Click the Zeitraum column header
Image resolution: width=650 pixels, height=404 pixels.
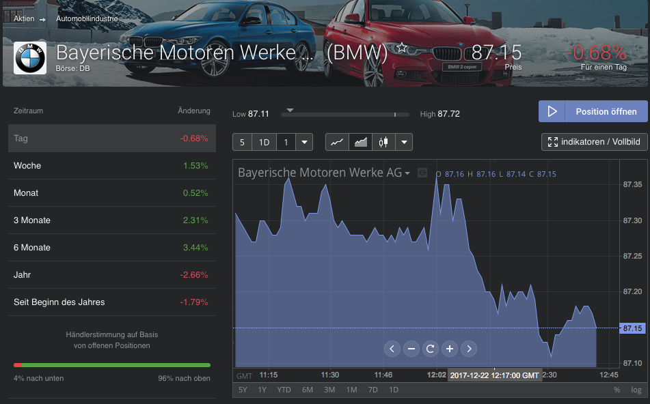tap(28, 111)
